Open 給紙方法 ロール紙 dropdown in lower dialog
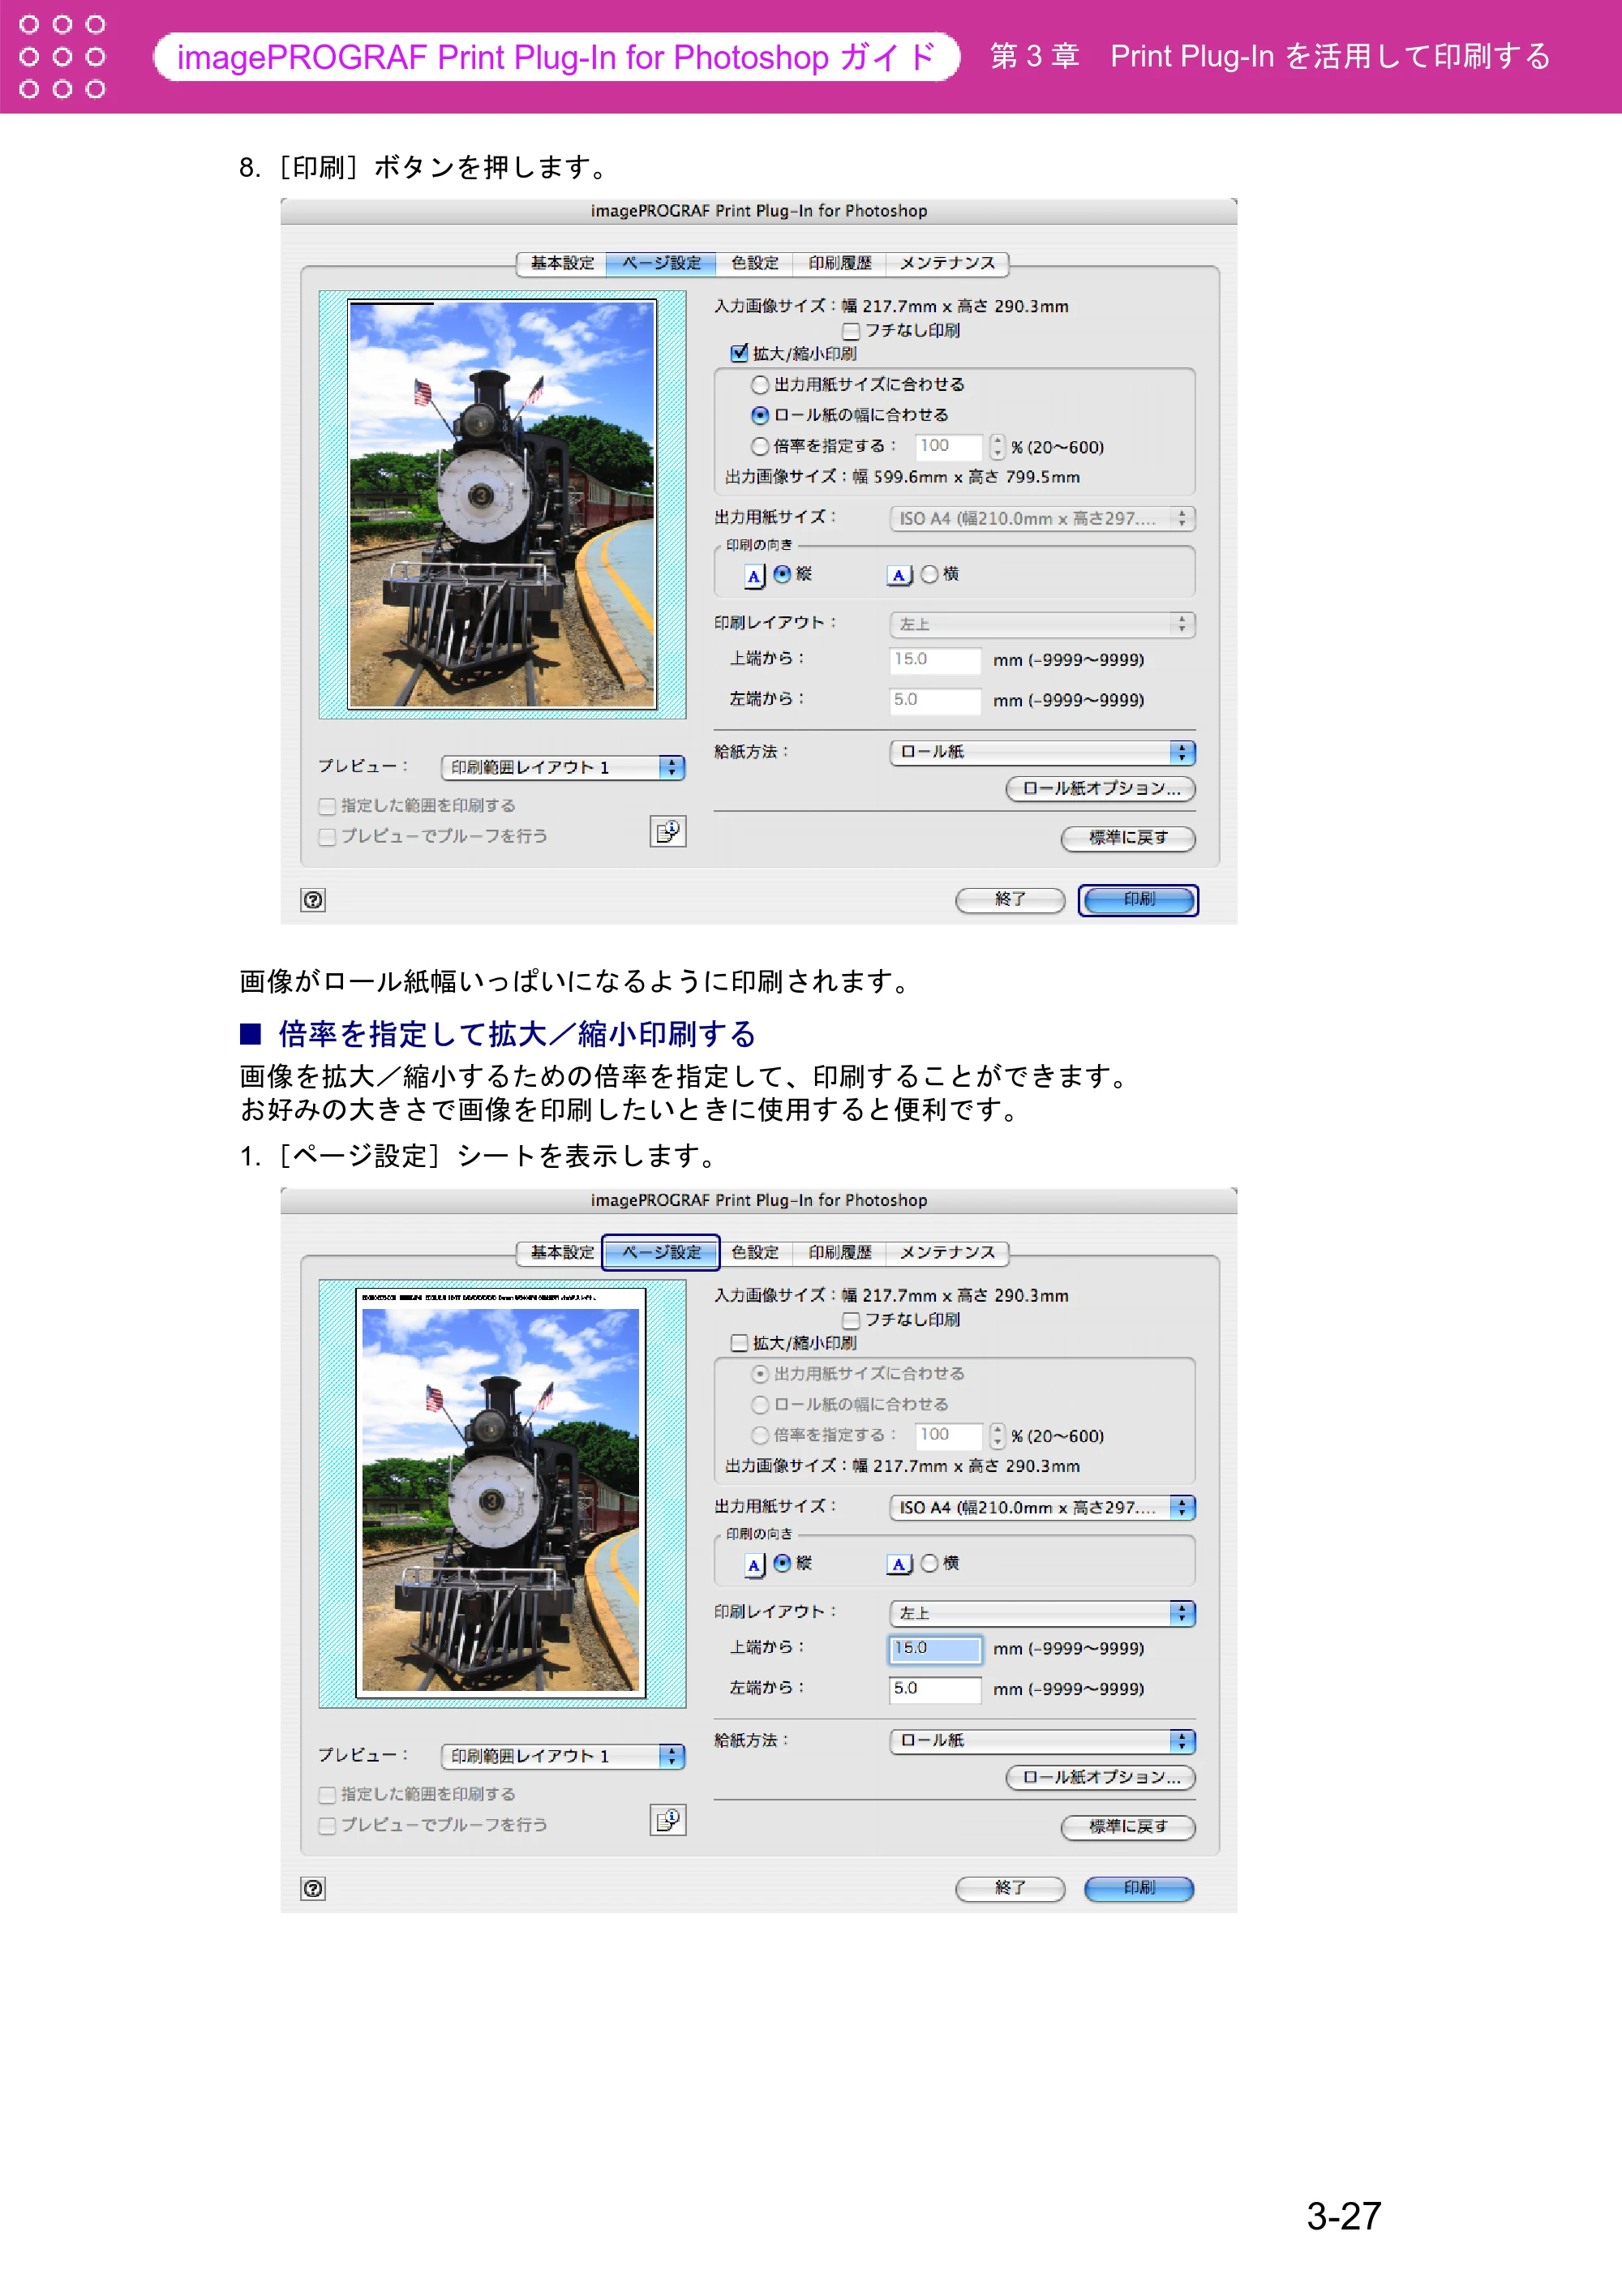Image resolution: width=1622 pixels, height=2296 pixels. (x=1042, y=1741)
